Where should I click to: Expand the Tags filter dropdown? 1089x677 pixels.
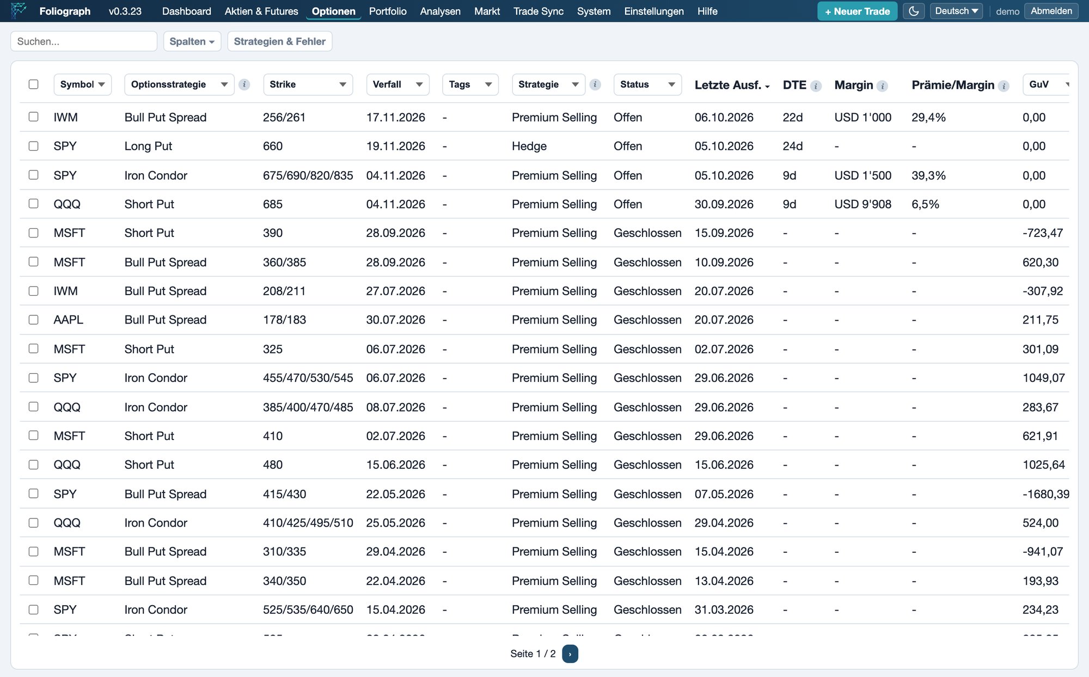point(470,84)
